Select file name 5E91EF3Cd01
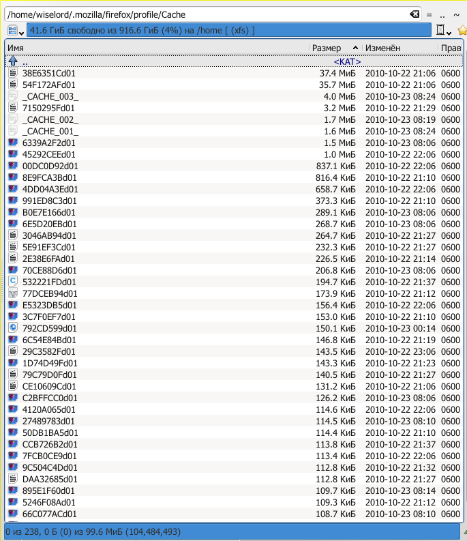Screen dimensions: 467x541 pyautogui.click(x=48, y=247)
